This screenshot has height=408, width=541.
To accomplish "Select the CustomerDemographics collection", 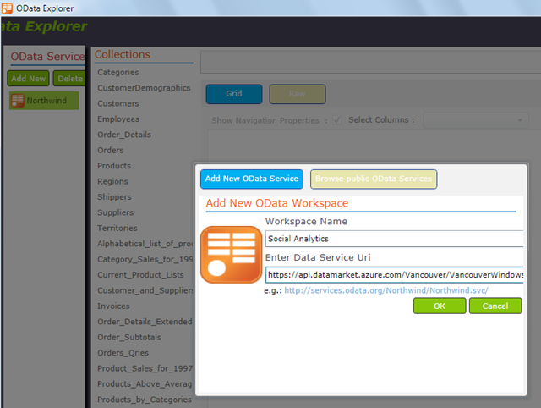I will tap(144, 88).
